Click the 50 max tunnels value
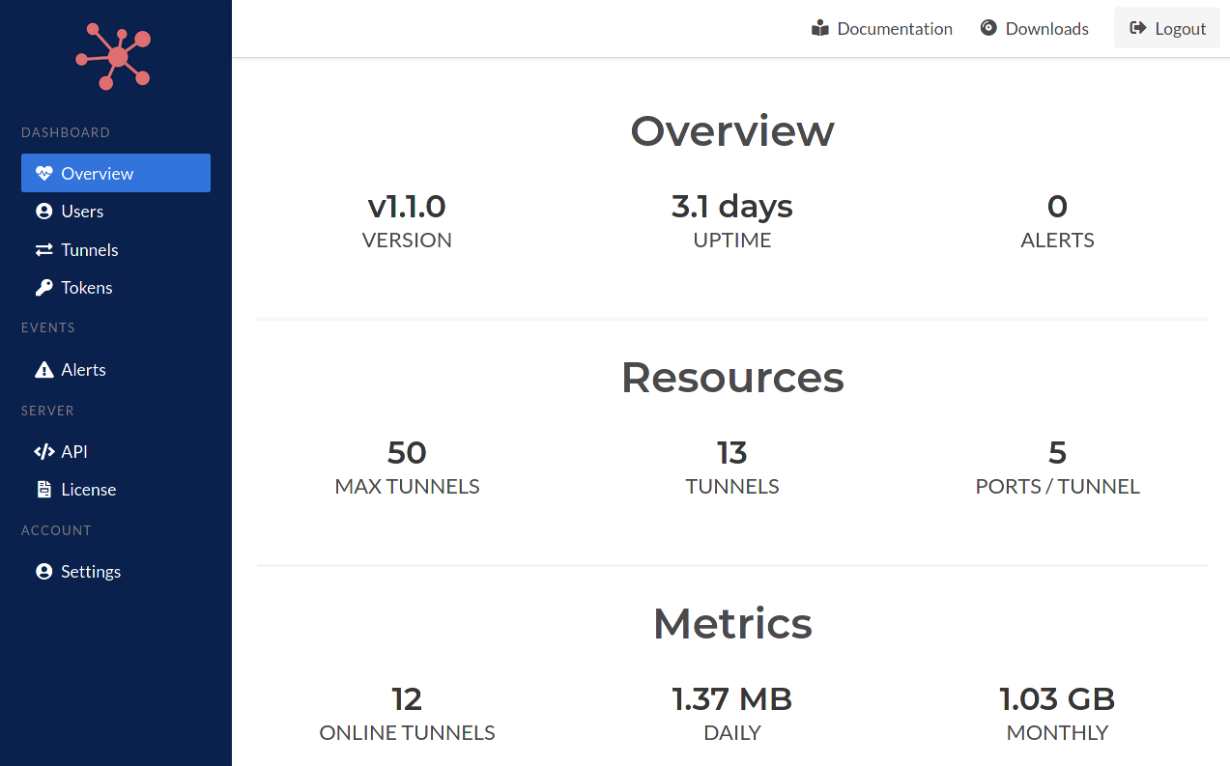The width and height of the screenshot is (1230, 766). [x=407, y=452]
